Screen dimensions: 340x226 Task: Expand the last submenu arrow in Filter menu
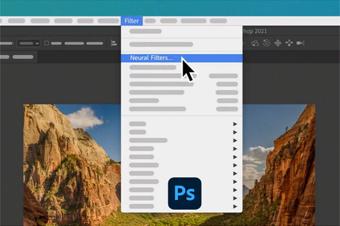235,206
